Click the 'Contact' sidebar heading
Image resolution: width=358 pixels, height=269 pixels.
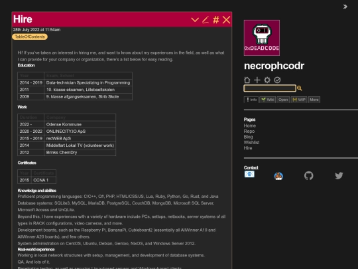[x=251, y=167]
